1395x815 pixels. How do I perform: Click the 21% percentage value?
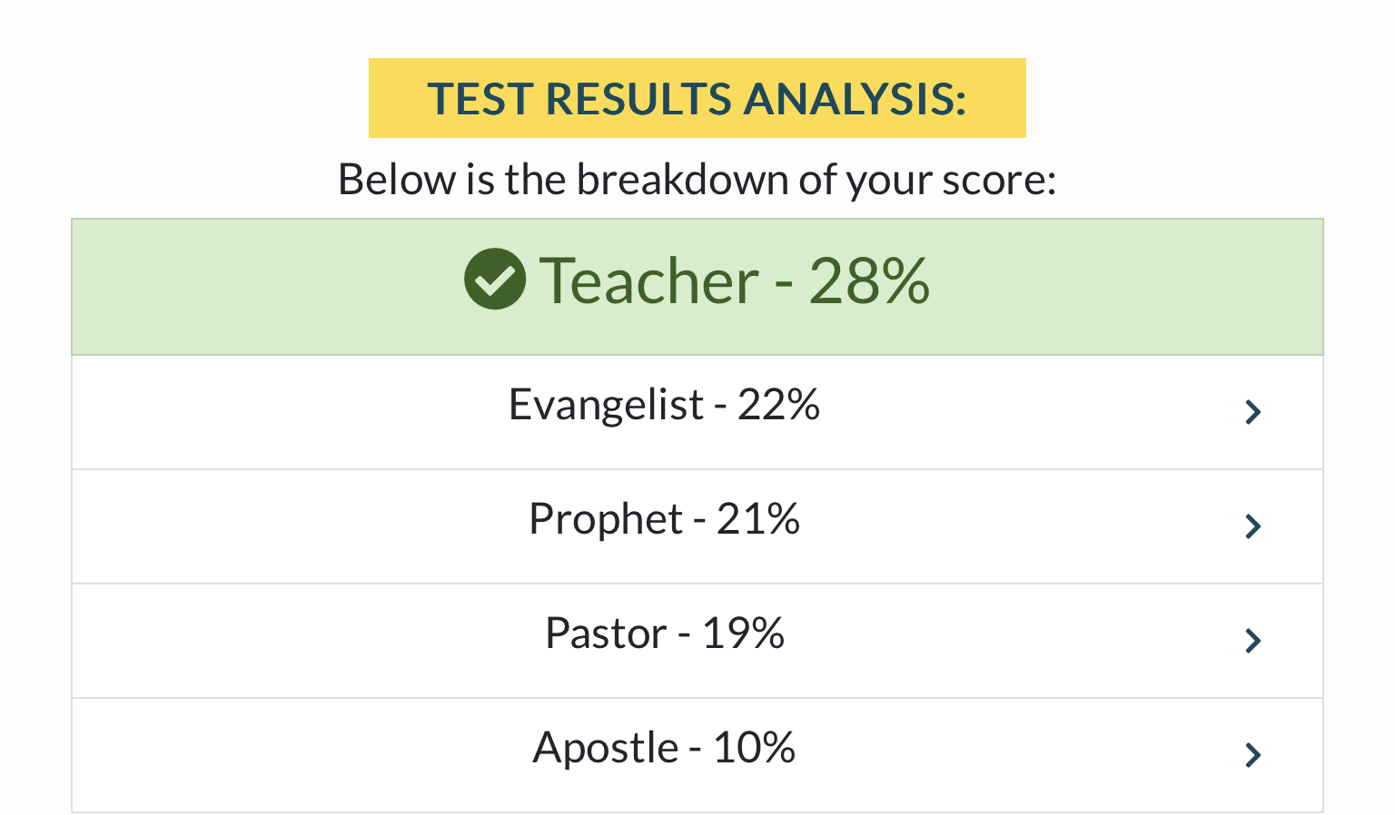758,519
